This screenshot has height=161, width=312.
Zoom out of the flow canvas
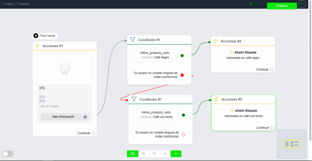(154, 154)
